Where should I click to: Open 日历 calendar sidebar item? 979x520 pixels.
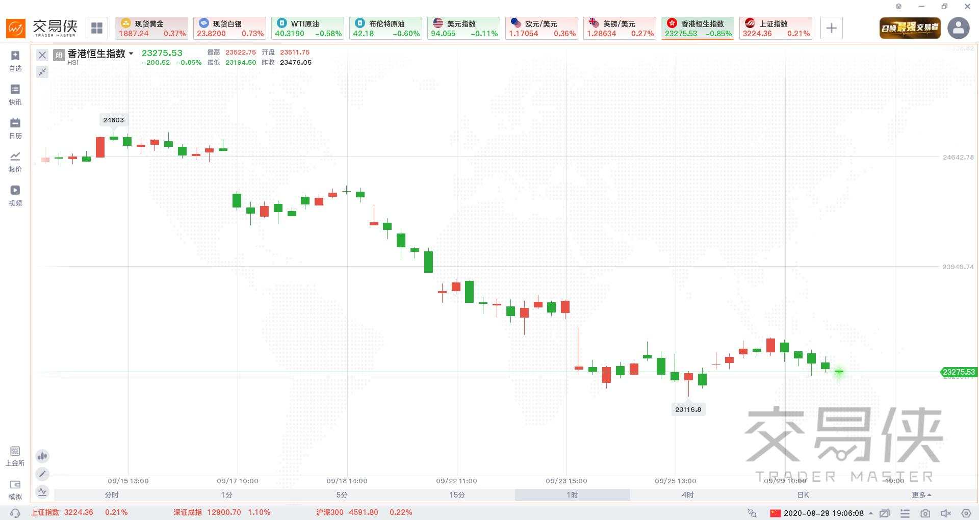[x=15, y=128]
